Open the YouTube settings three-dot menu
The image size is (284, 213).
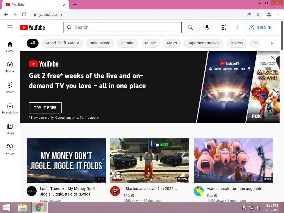click(237, 27)
